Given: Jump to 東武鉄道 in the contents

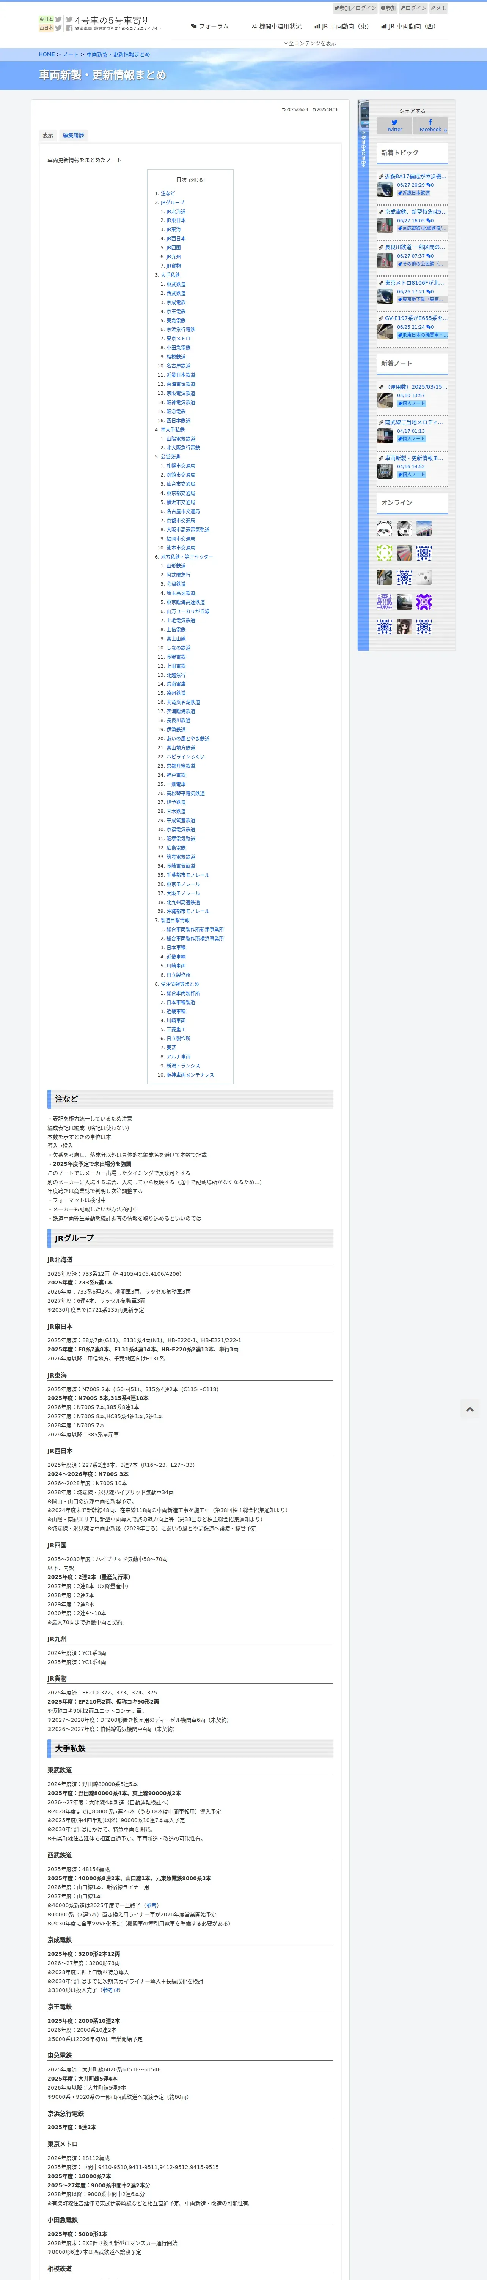Looking at the screenshot, I should coord(176,284).
